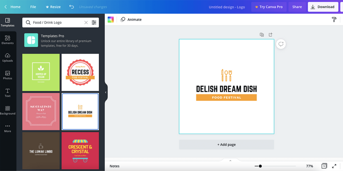This screenshot has height=171, width=343.
Task: Toggle fullscreen presentation mode icon
Action: pos(334,166)
